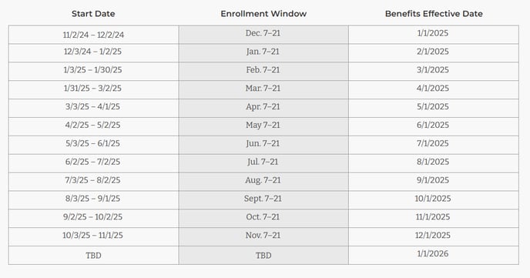Click the 1/1/2026 benefits effective date
The height and width of the screenshot is (278, 530).
433,253
